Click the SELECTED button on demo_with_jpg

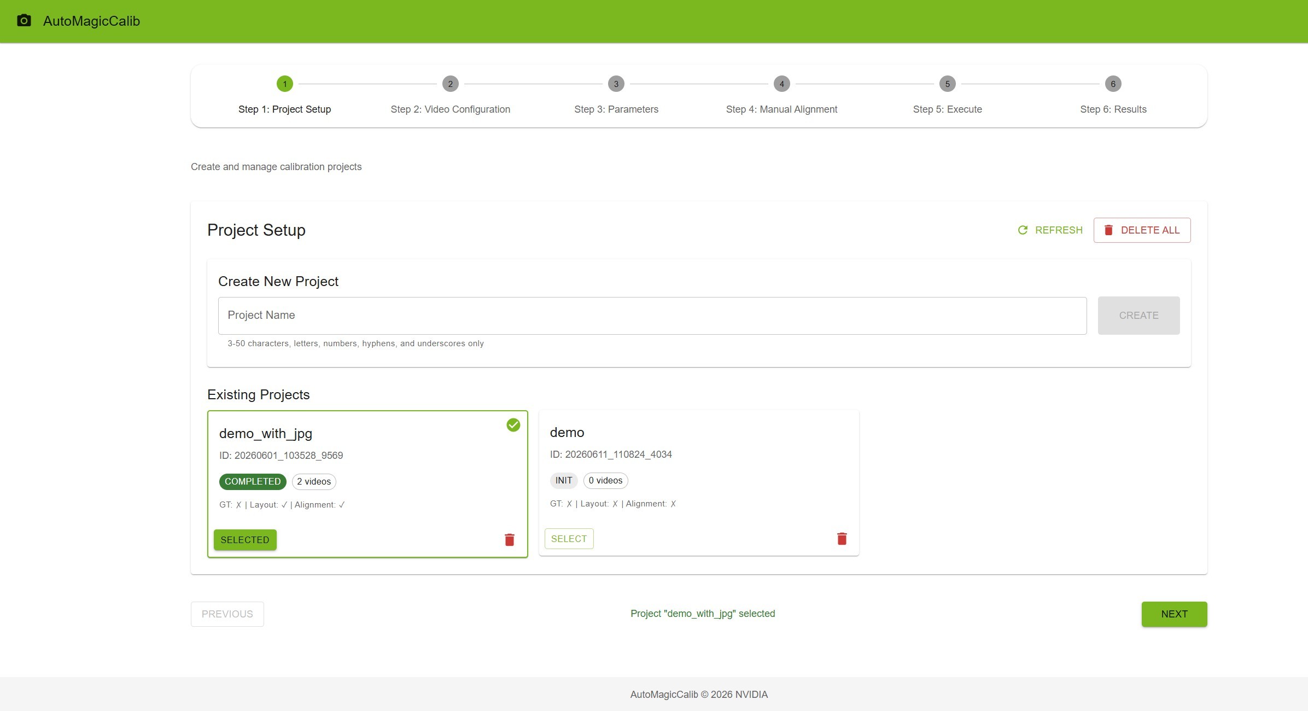(245, 540)
